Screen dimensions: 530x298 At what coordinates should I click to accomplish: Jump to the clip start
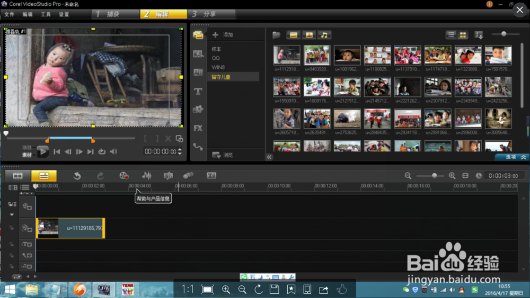(57, 151)
